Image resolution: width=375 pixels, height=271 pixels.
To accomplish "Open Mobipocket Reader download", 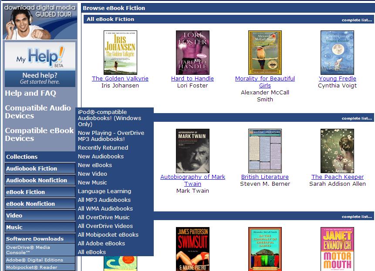I will coord(40,267).
